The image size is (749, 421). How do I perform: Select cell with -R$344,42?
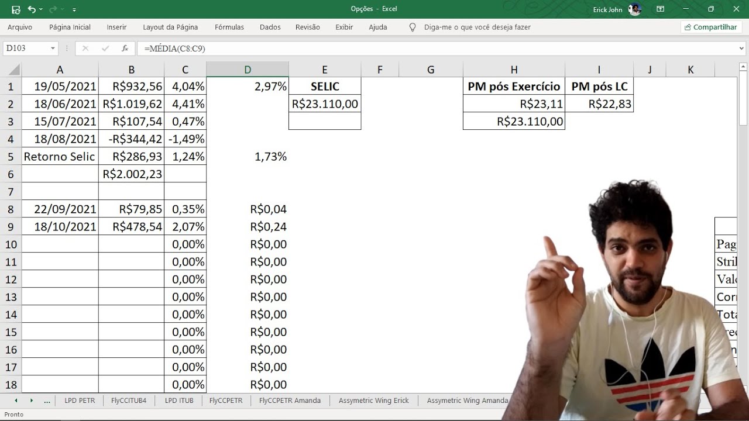tap(131, 139)
